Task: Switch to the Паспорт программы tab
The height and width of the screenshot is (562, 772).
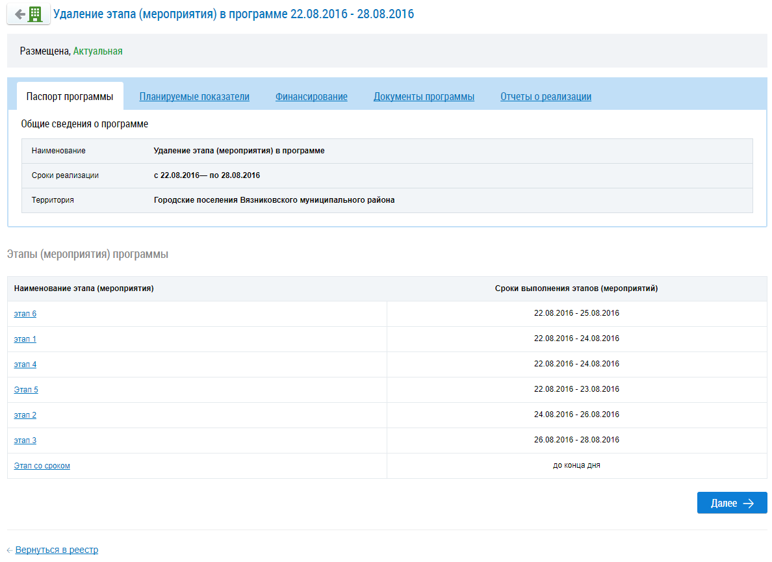Action: [x=70, y=97]
